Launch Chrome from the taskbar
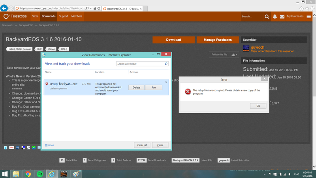This screenshot has width=316, height=178. pyautogui.click(x=28, y=174)
